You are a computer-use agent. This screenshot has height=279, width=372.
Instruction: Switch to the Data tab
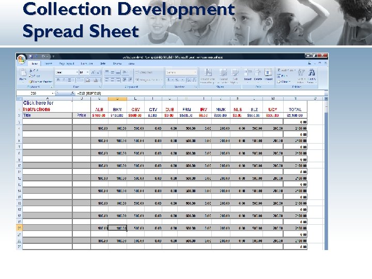tap(103, 64)
